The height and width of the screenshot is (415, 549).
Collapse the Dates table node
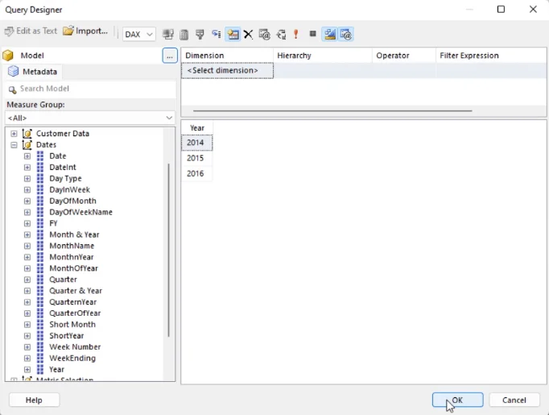14,145
